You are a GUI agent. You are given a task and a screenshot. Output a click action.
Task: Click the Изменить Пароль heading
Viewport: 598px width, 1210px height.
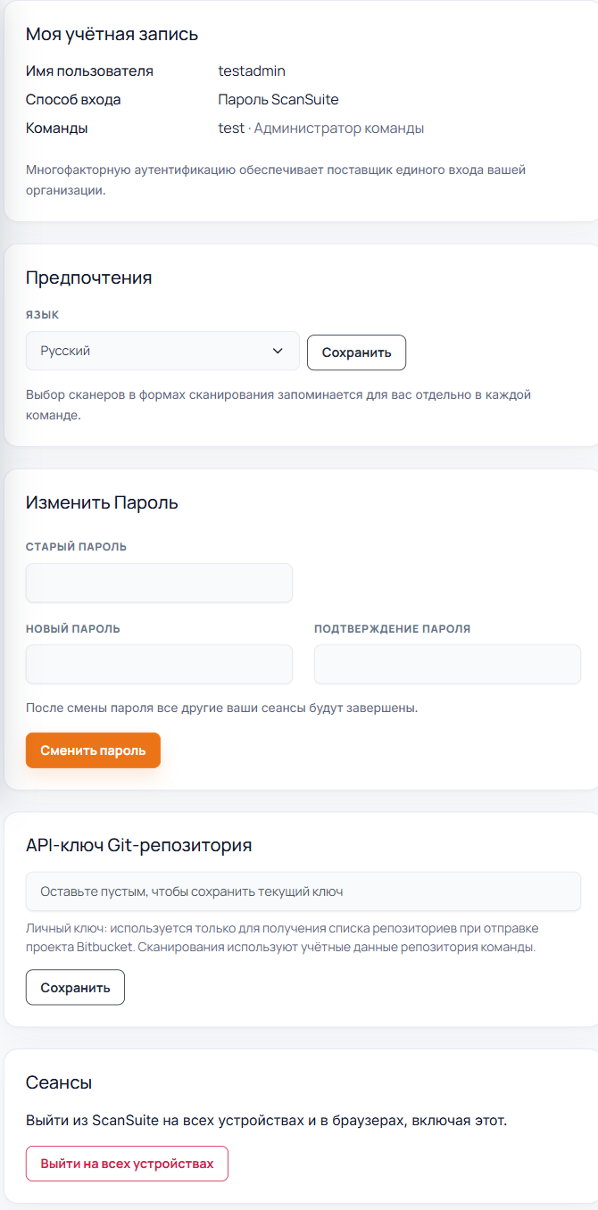click(102, 502)
